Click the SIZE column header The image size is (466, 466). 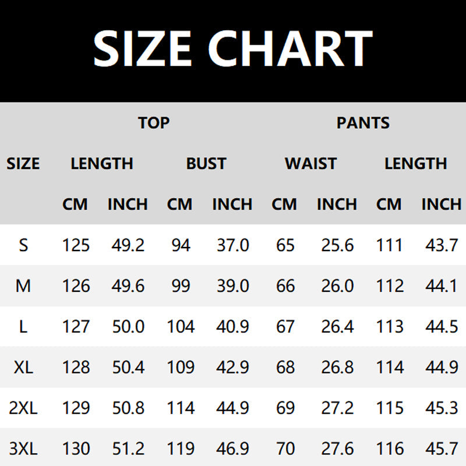23,164
